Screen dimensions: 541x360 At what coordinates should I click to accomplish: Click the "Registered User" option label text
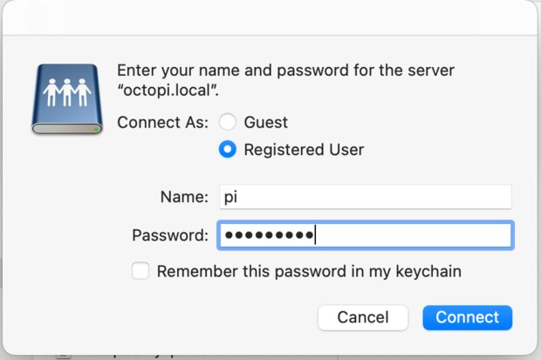[x=304, y=150]
